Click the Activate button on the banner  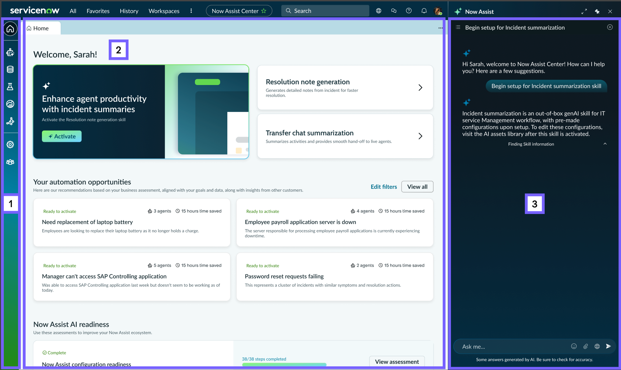pos(62,136)
